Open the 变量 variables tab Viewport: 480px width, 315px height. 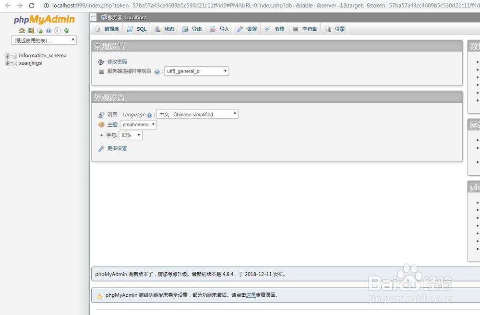coord(275,29)
